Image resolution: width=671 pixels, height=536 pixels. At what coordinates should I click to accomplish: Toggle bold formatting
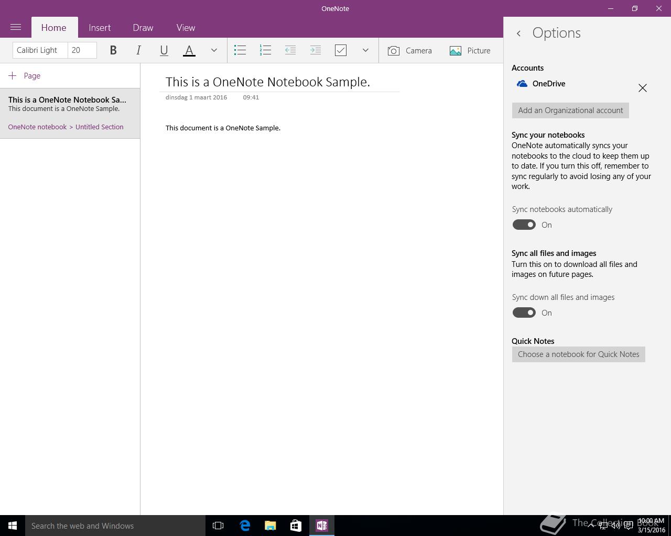point(113,50)
